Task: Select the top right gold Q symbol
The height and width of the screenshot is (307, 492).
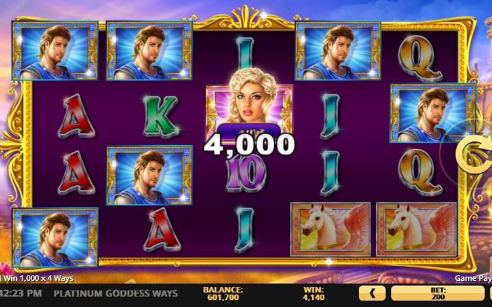Action: tap(420, 58)
